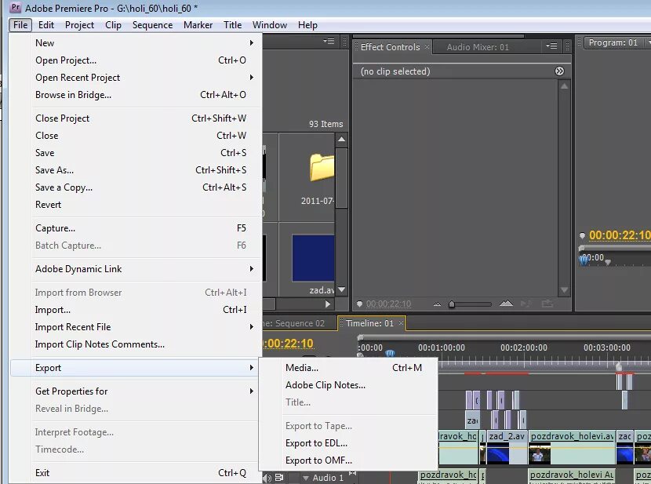This screenshot has width=651, height=484.
Task: Open the Open Recent Project submenu
Action: pyautogui.click(x=136, y=78)
